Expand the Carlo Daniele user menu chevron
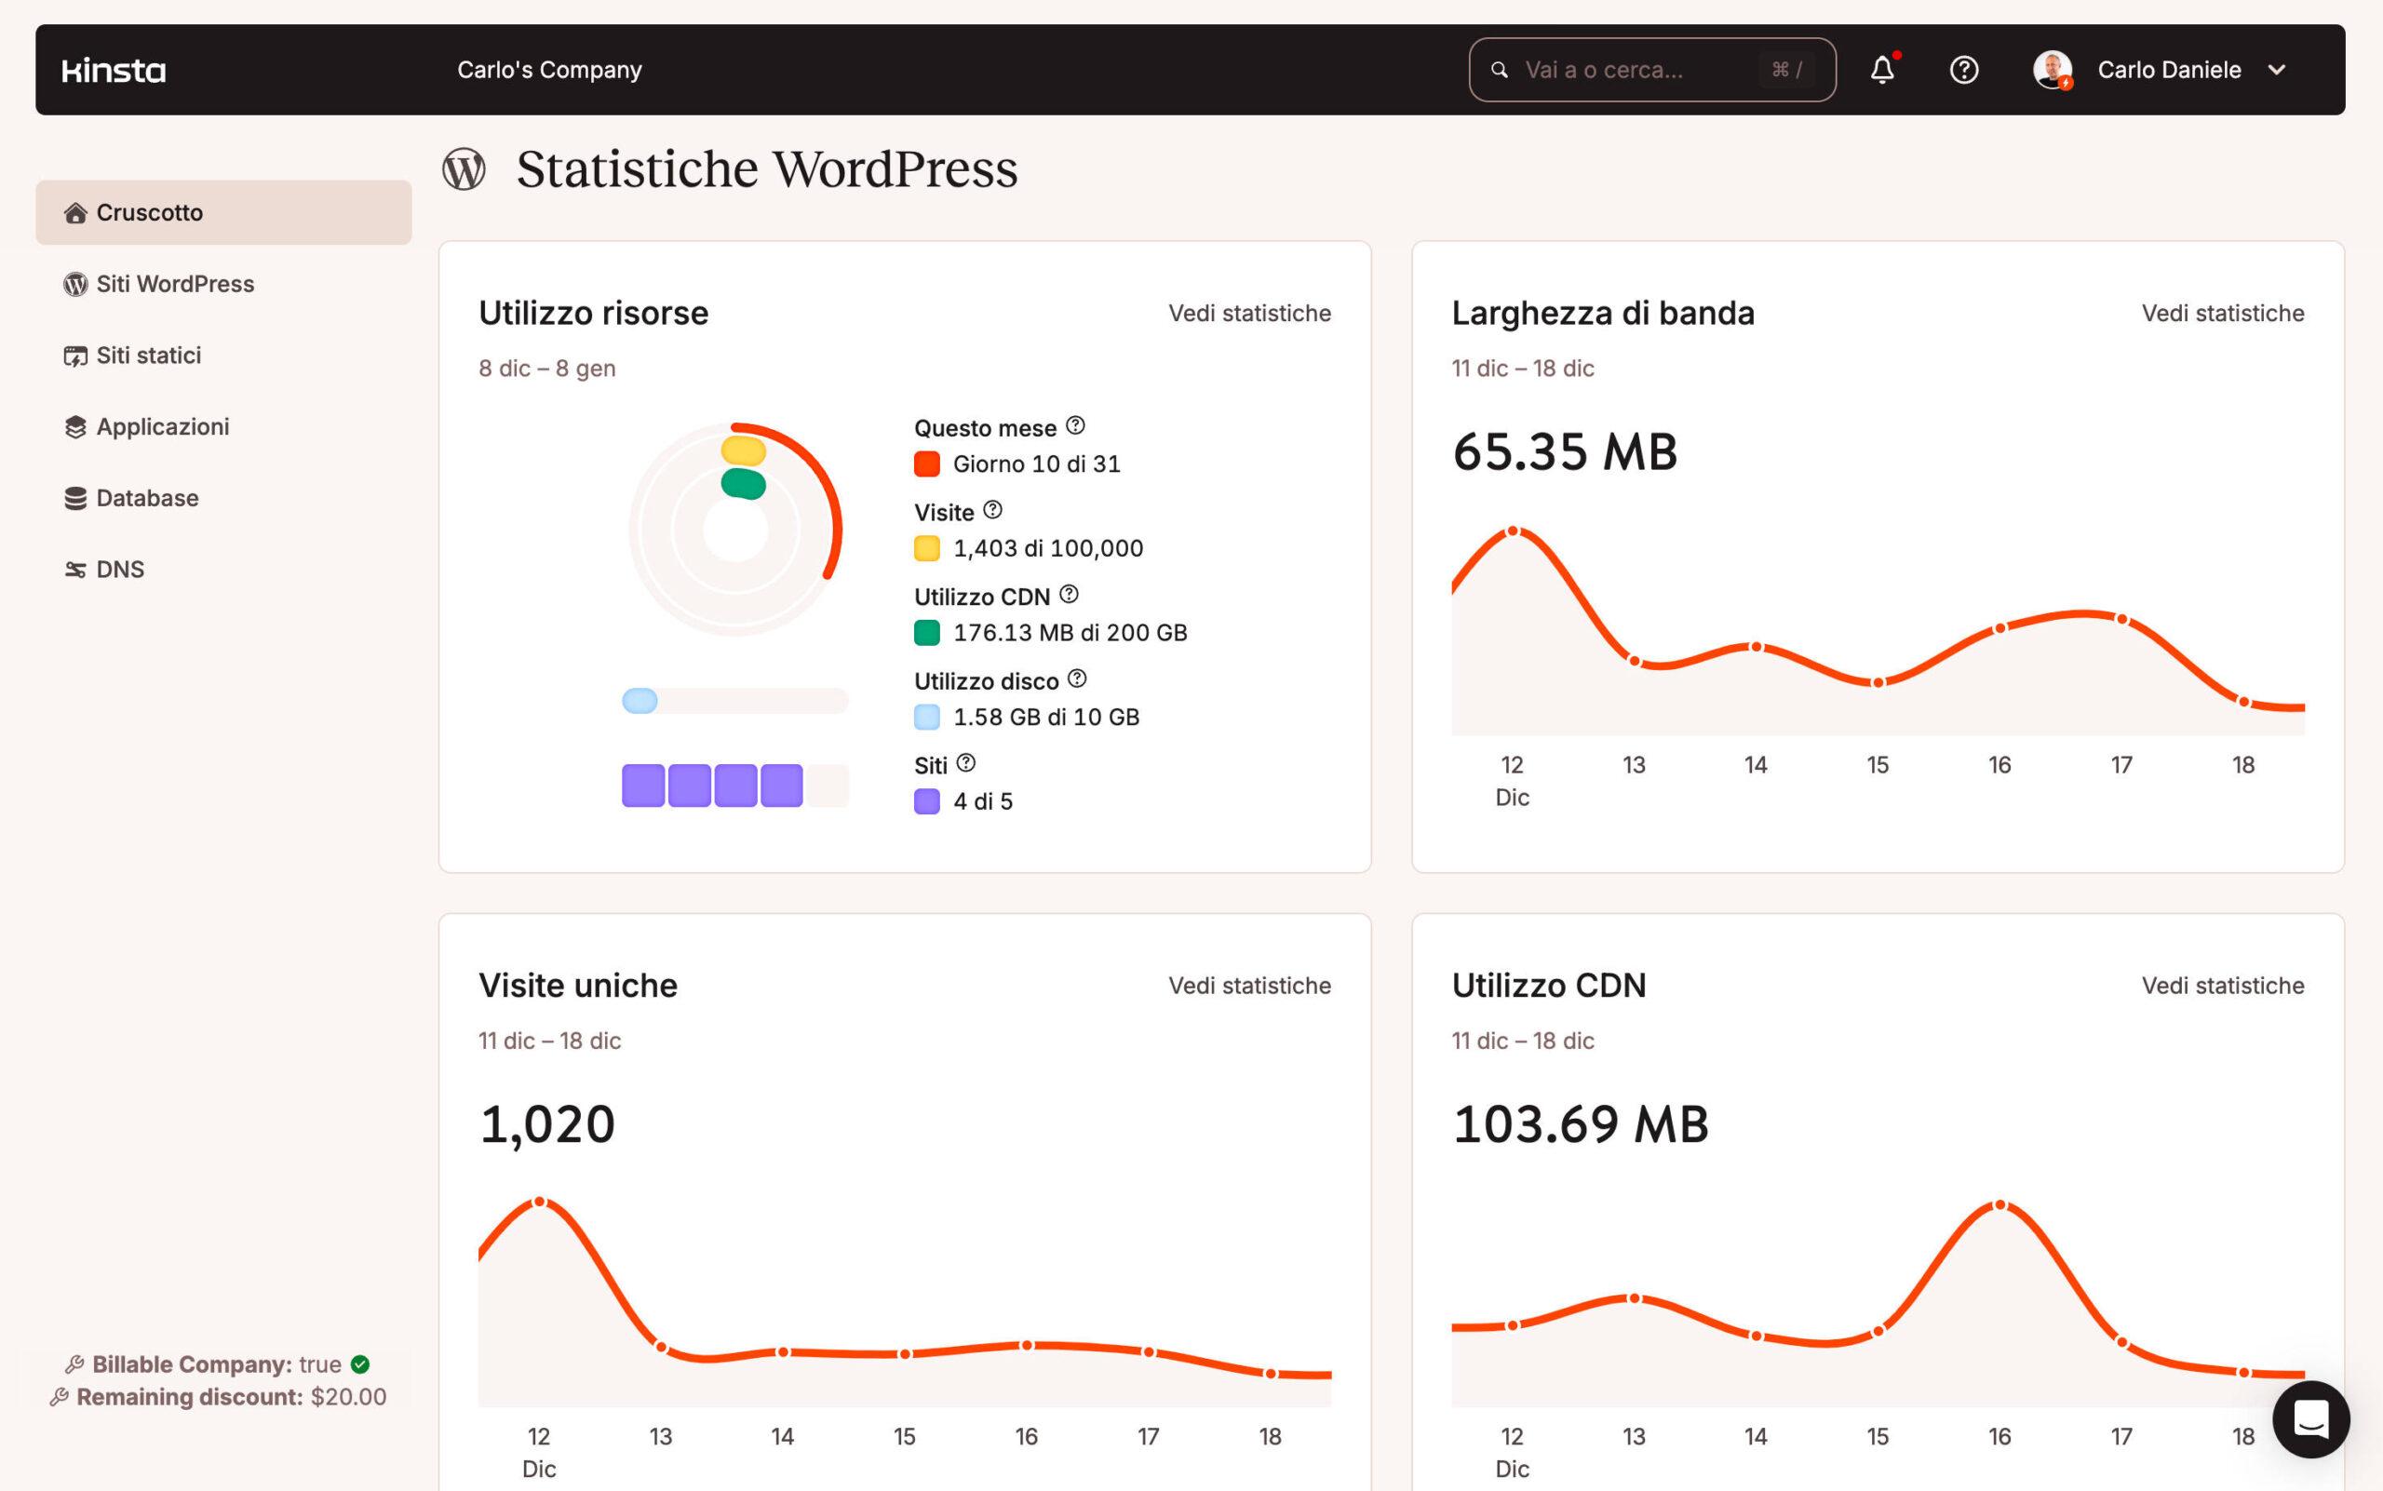 [x=2278, y=70]
